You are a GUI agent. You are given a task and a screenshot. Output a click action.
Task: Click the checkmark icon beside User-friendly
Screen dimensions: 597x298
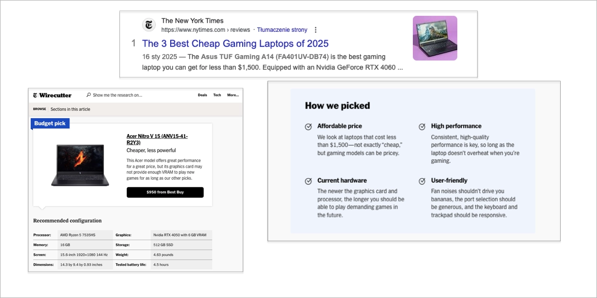coord(423,180)
